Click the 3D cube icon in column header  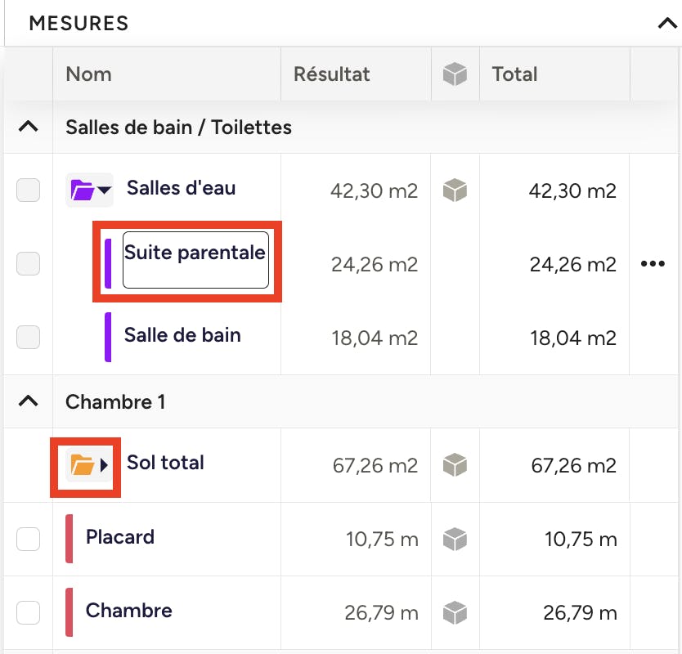click(455, 74)
